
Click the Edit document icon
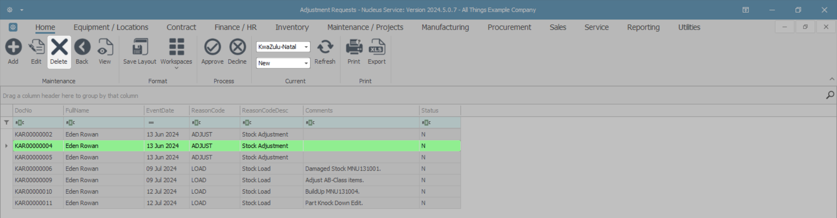click(x=36, y=47)
